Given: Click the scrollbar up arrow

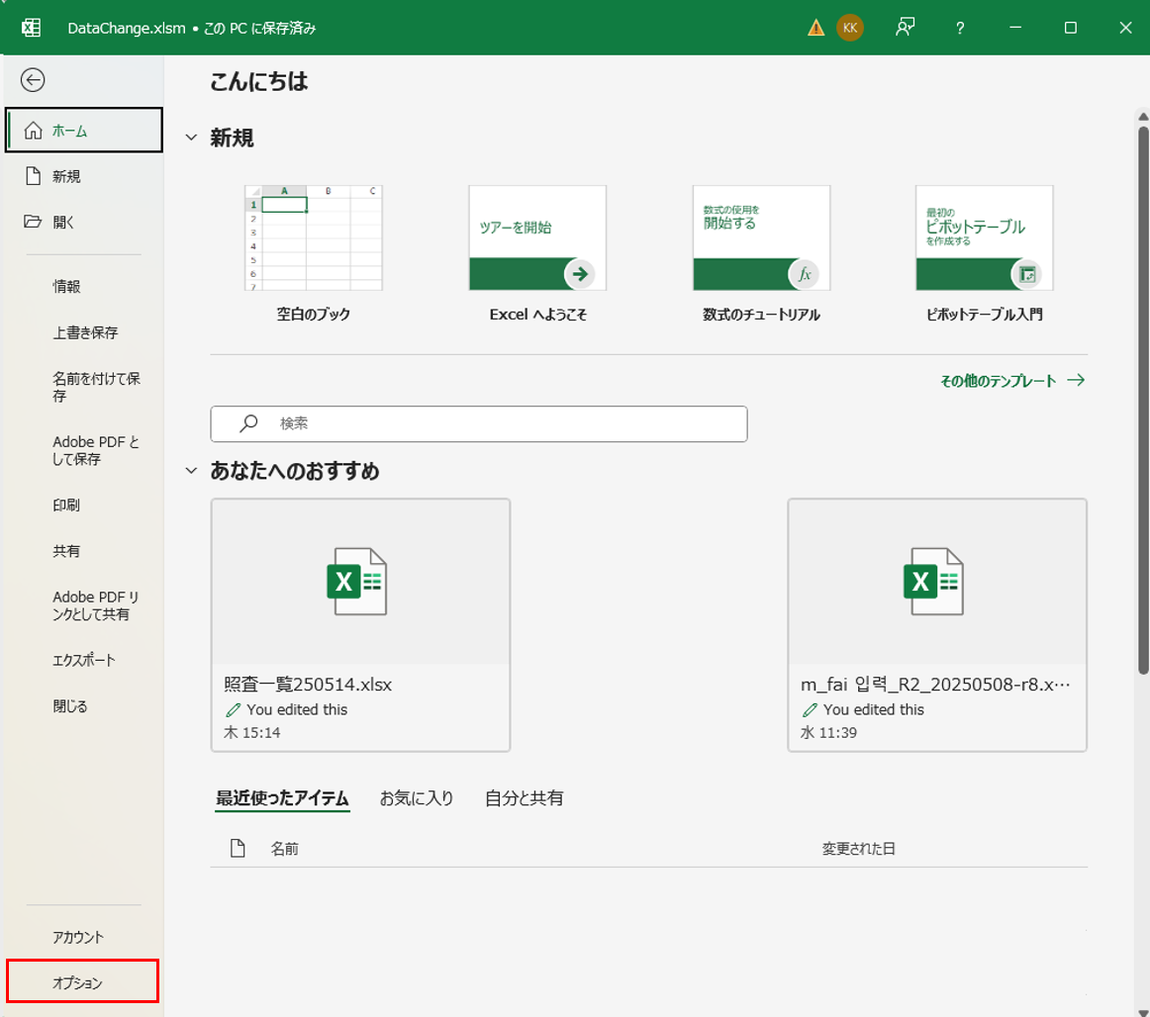Looking at the screenshot, I should tap(1143, 117).
